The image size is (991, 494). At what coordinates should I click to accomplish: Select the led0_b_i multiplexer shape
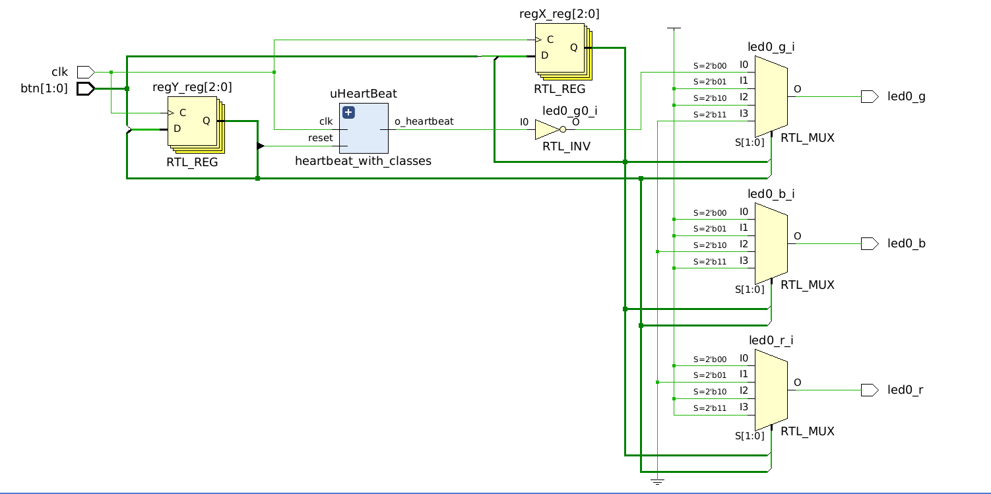771,243
